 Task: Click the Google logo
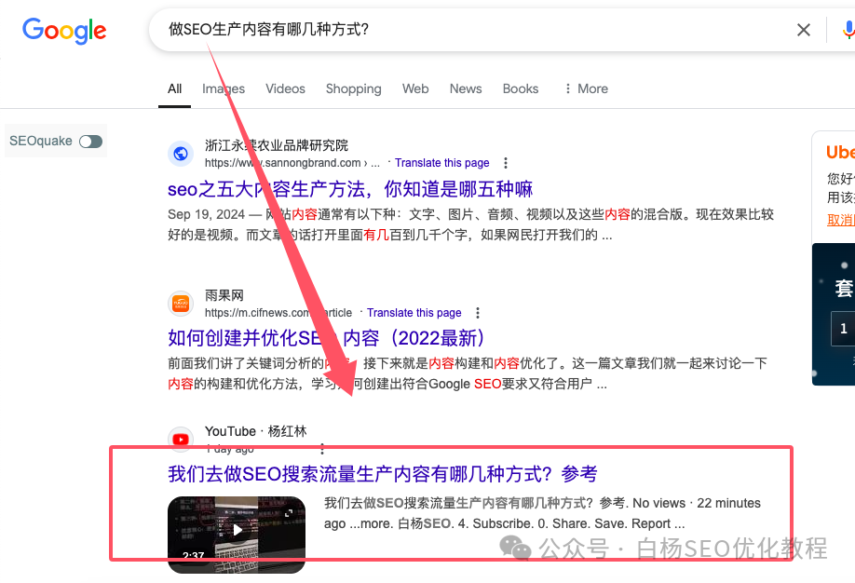pos(64,31)
